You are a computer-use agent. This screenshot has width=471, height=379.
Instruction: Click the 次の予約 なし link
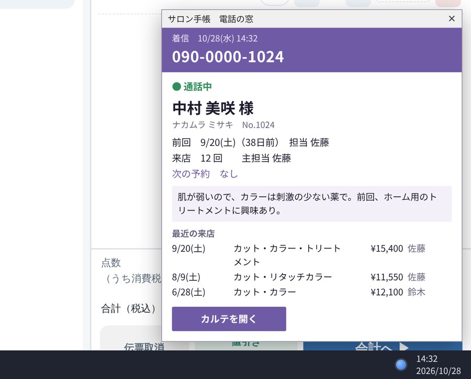[205, 174]
